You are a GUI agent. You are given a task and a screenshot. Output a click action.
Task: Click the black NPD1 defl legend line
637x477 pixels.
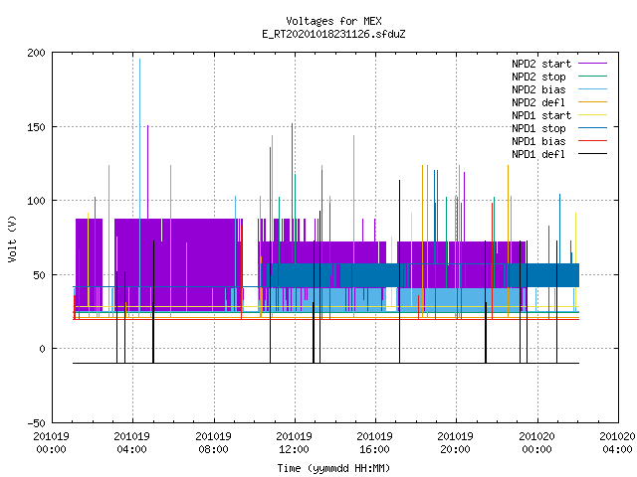(x=592, y=154)
